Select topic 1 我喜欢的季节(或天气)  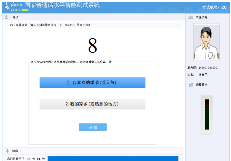(92, 83)
